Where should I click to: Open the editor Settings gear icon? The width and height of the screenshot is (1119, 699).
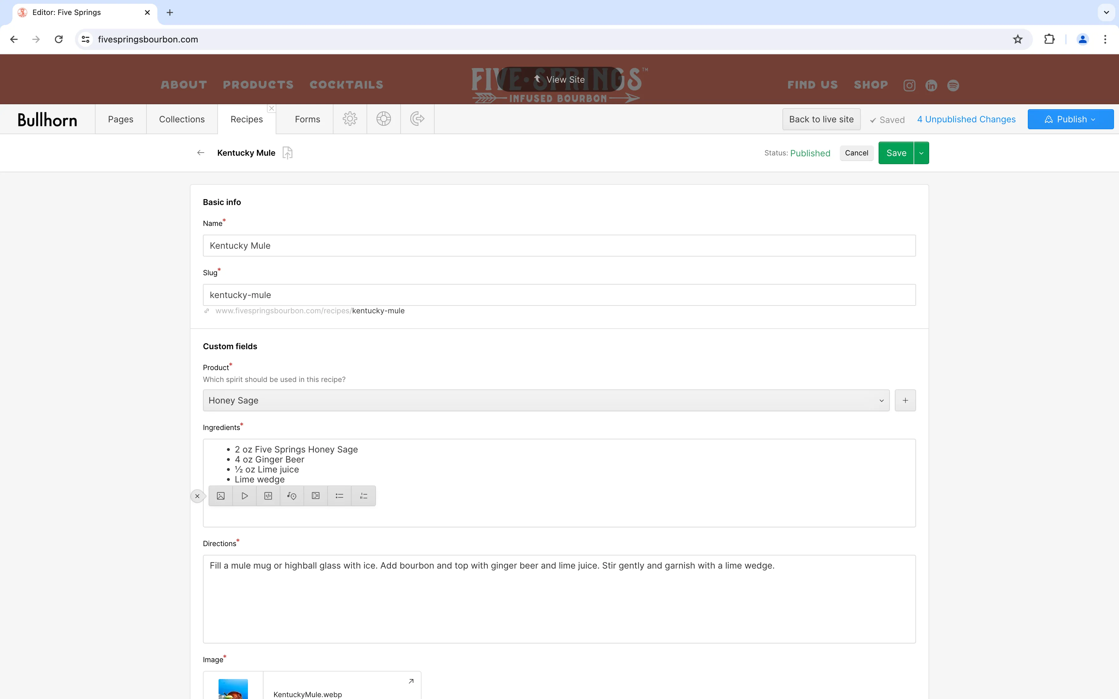click(350, 119)
